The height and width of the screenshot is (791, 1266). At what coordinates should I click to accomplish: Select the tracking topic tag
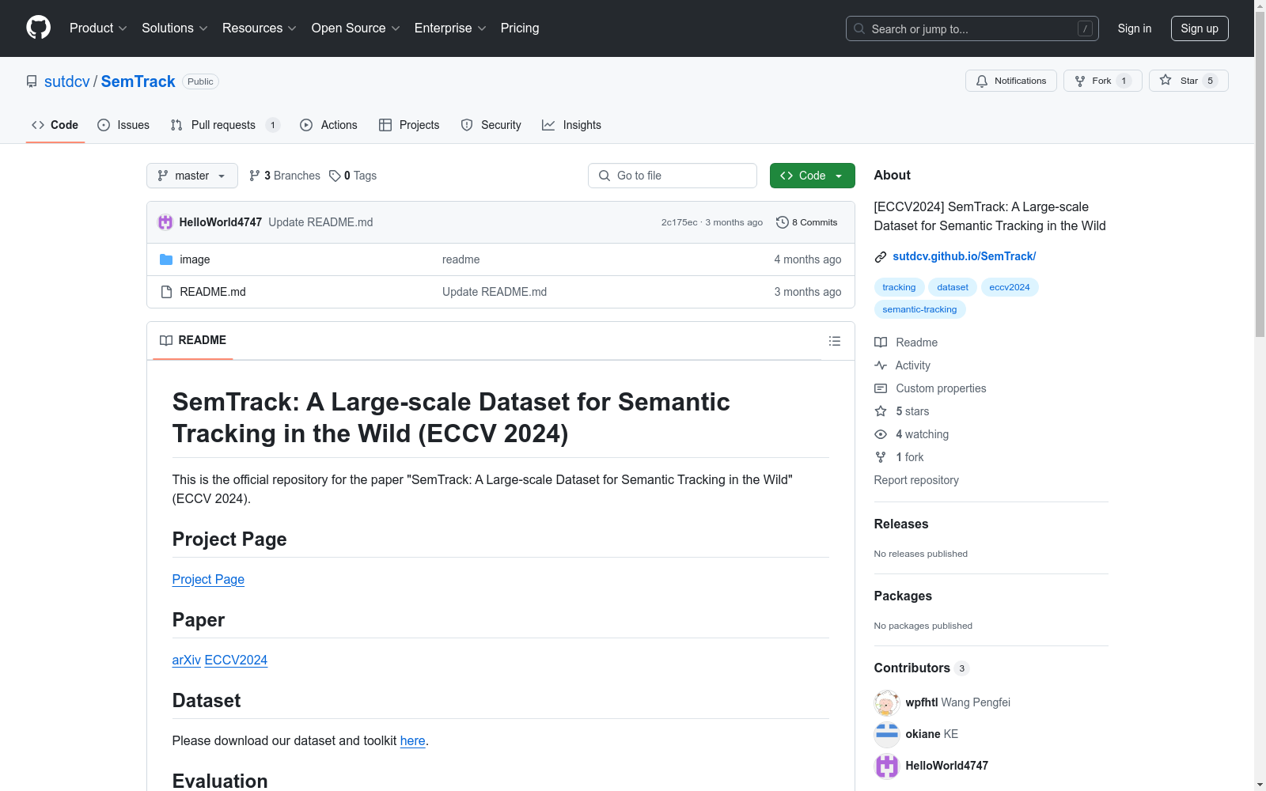click(899, 287)
